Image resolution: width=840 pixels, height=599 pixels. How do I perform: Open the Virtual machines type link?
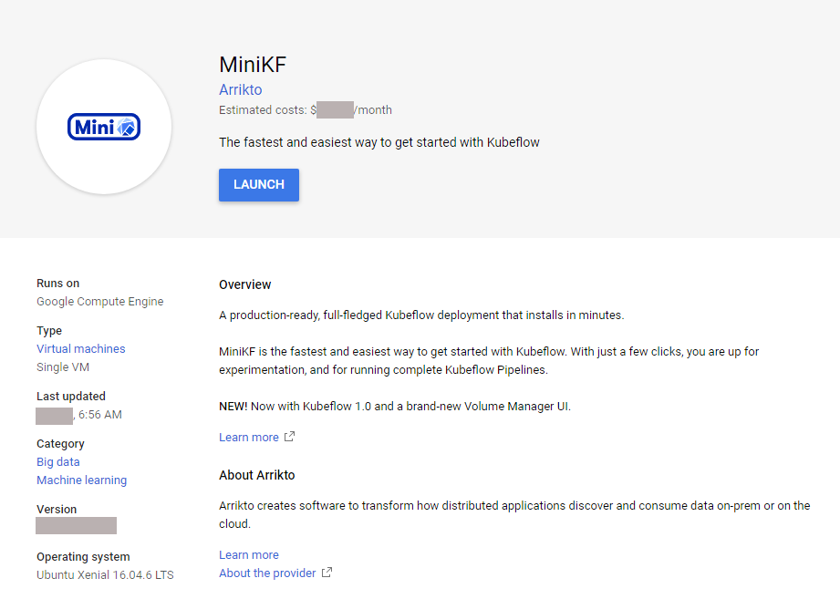point(81,348)
